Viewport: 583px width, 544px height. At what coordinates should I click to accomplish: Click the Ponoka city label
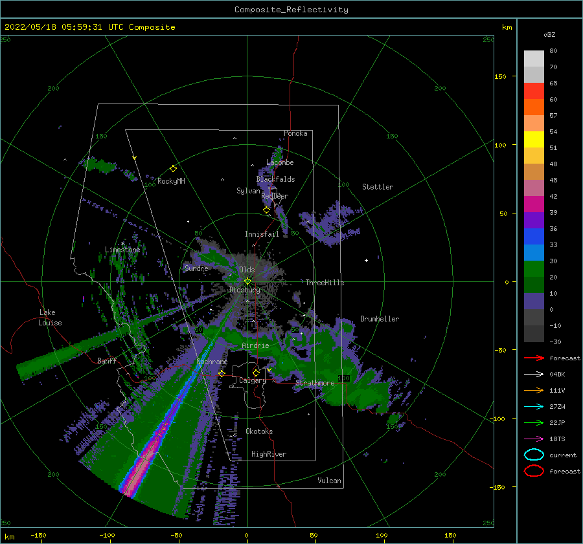(295, 133)
